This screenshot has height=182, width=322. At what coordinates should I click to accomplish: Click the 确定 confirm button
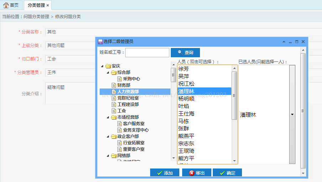[227, 173]
